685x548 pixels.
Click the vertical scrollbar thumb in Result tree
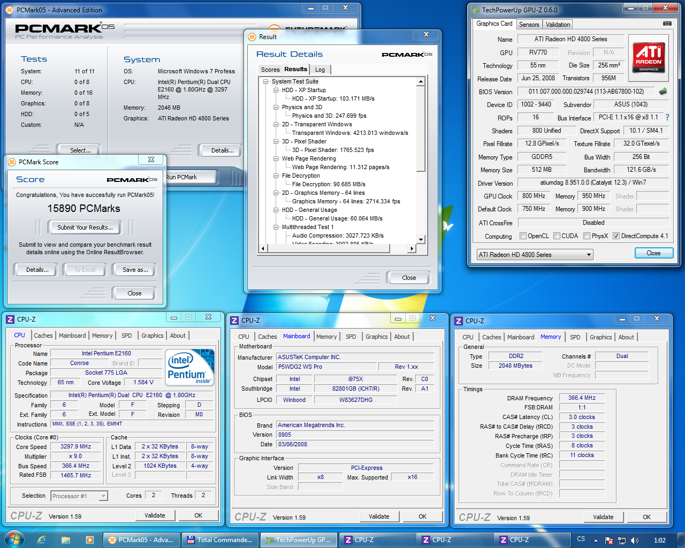click(421, 128)
